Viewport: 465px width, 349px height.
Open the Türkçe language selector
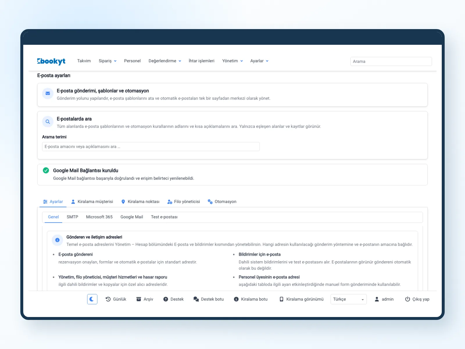tap(348, 299)
